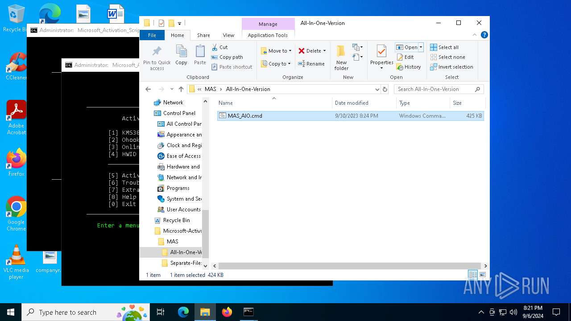Image resolution: width=571 pixels, height=321 pixels.
Task: Create a New folder
Action: pos(341,58)
